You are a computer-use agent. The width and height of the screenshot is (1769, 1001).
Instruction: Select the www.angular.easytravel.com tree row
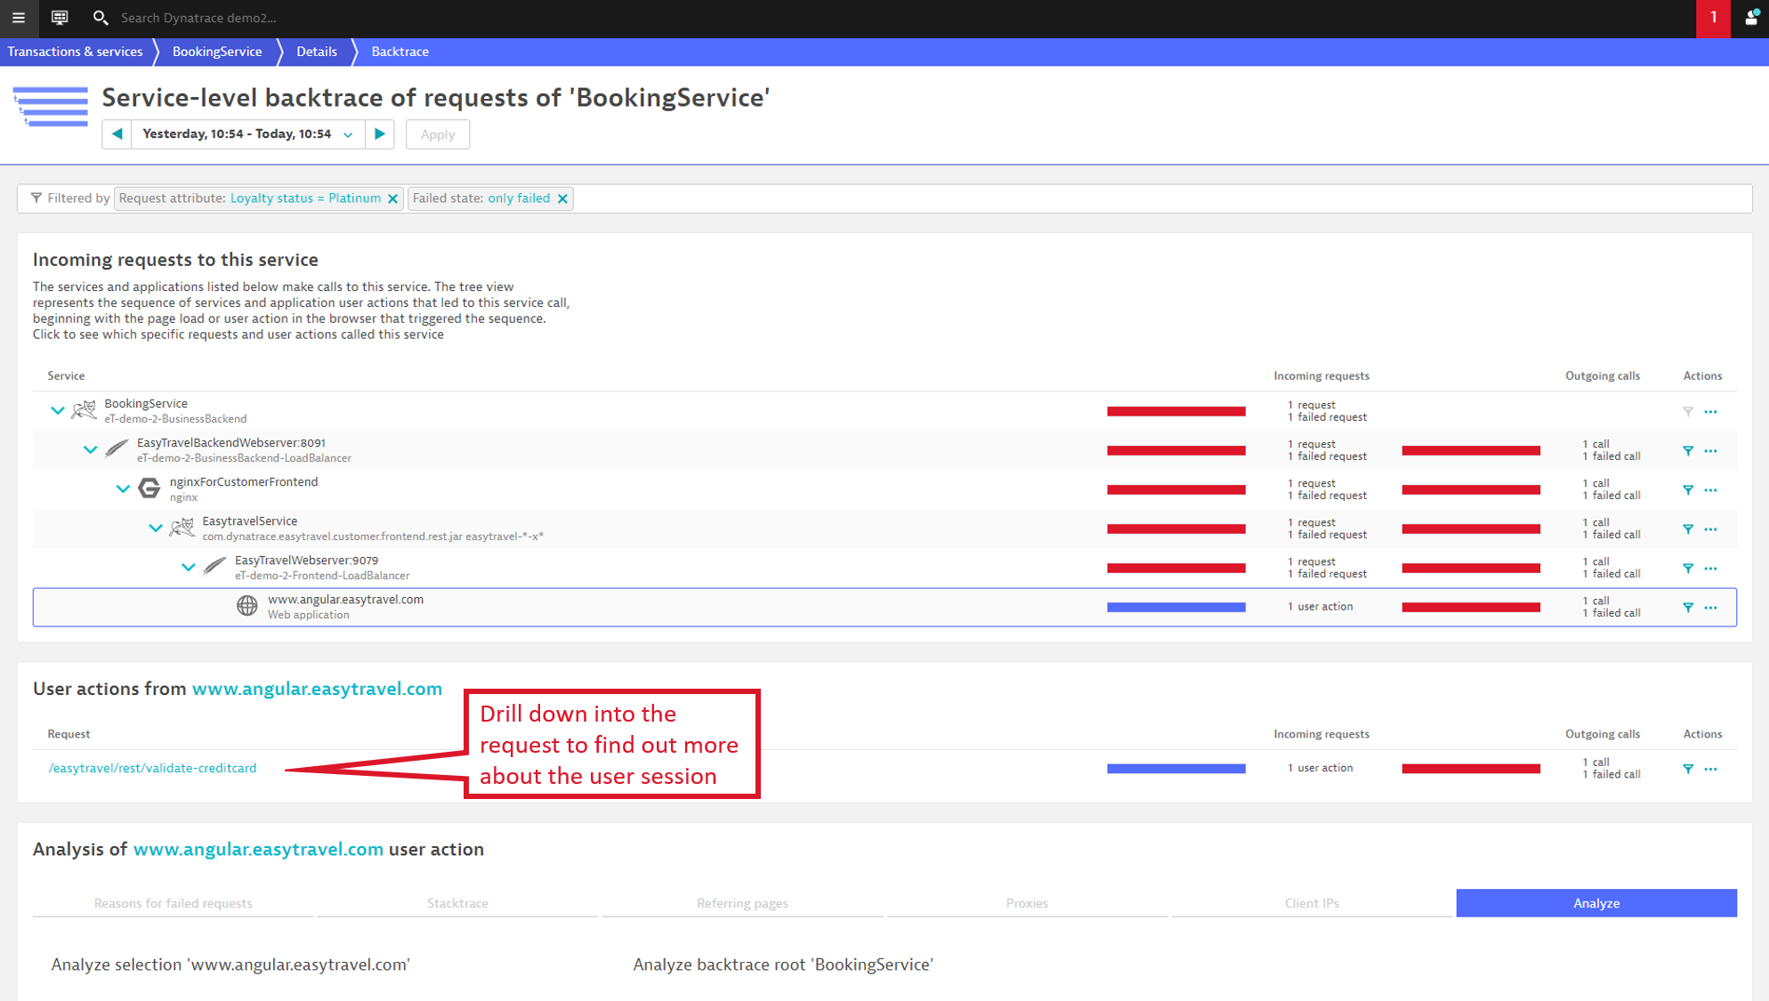(884, 607)
